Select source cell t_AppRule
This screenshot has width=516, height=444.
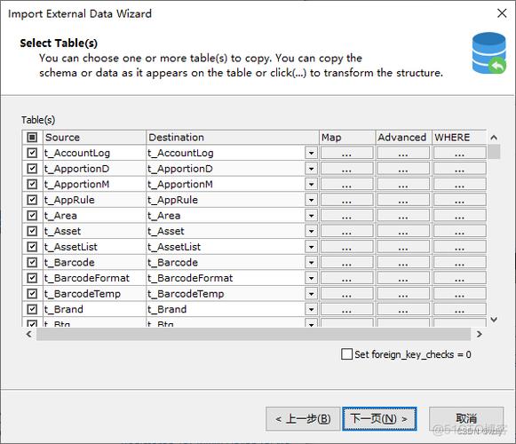94,200
